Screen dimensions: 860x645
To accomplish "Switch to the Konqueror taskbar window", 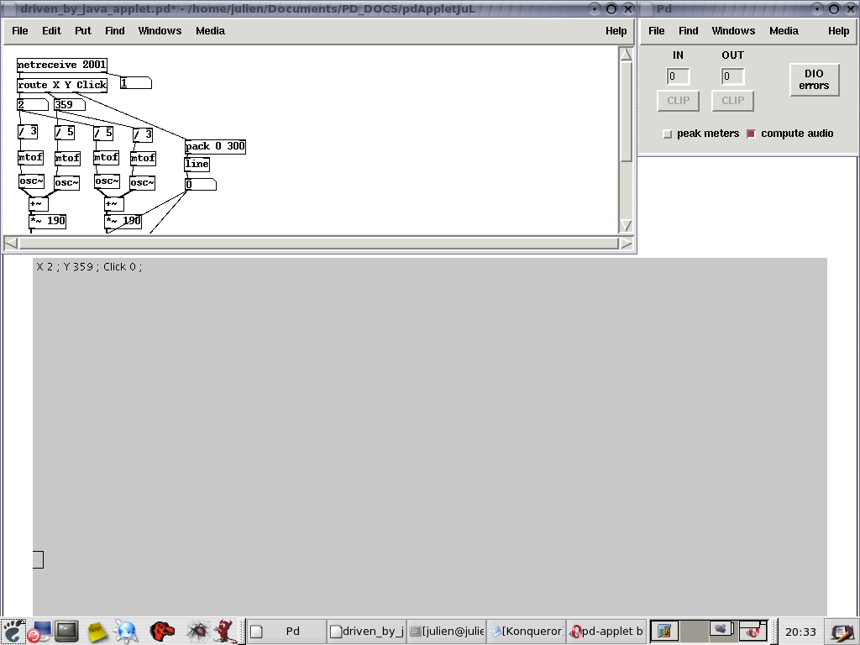I will point(527,632).
